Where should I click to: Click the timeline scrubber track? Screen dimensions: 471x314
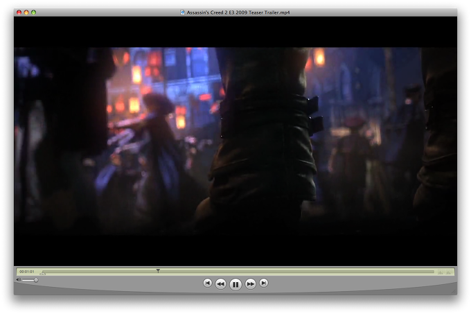point(238,272)
